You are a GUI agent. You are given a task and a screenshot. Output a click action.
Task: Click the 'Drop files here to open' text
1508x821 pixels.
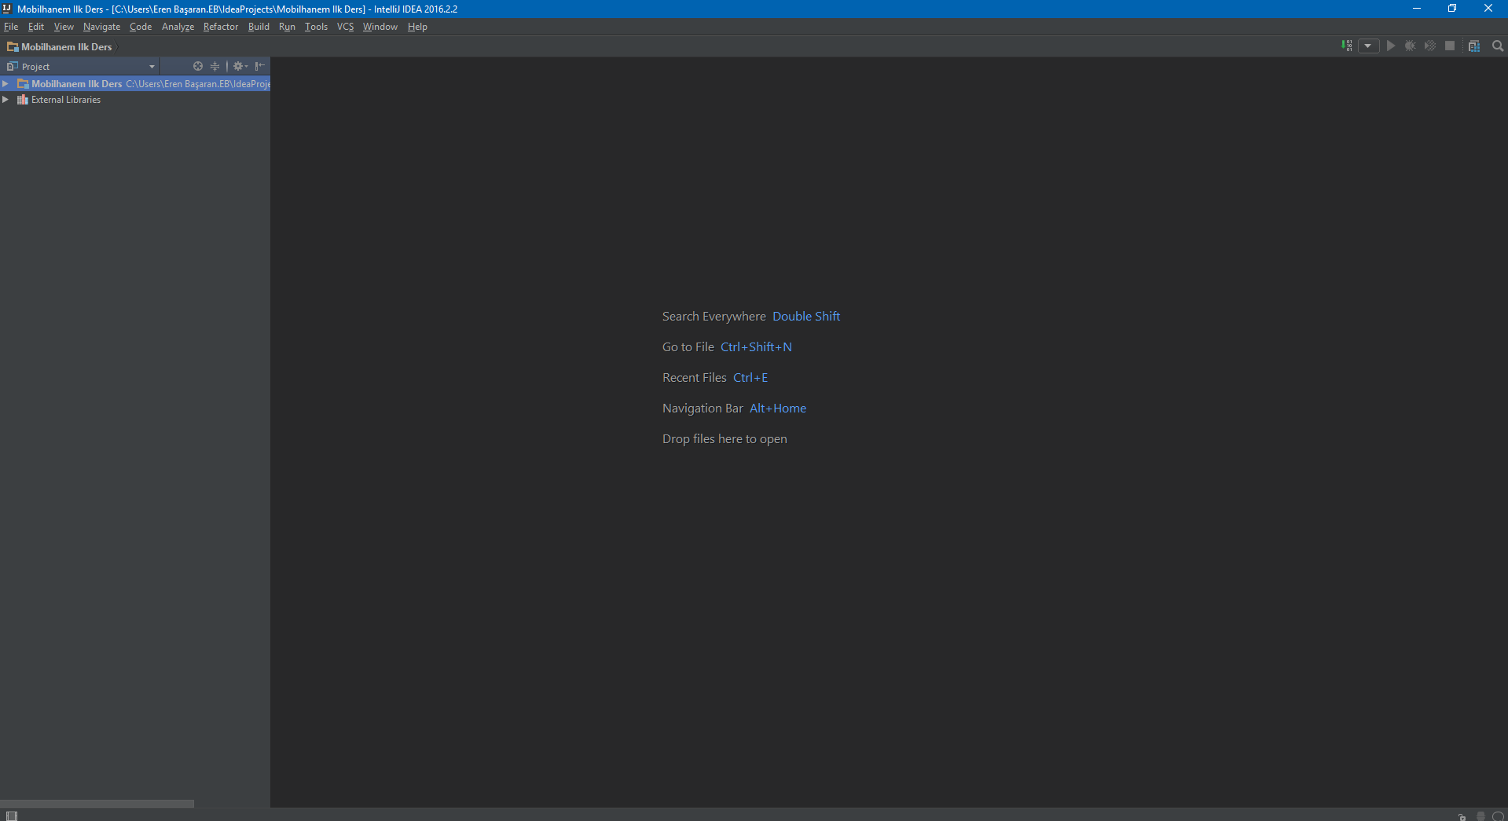725,438
